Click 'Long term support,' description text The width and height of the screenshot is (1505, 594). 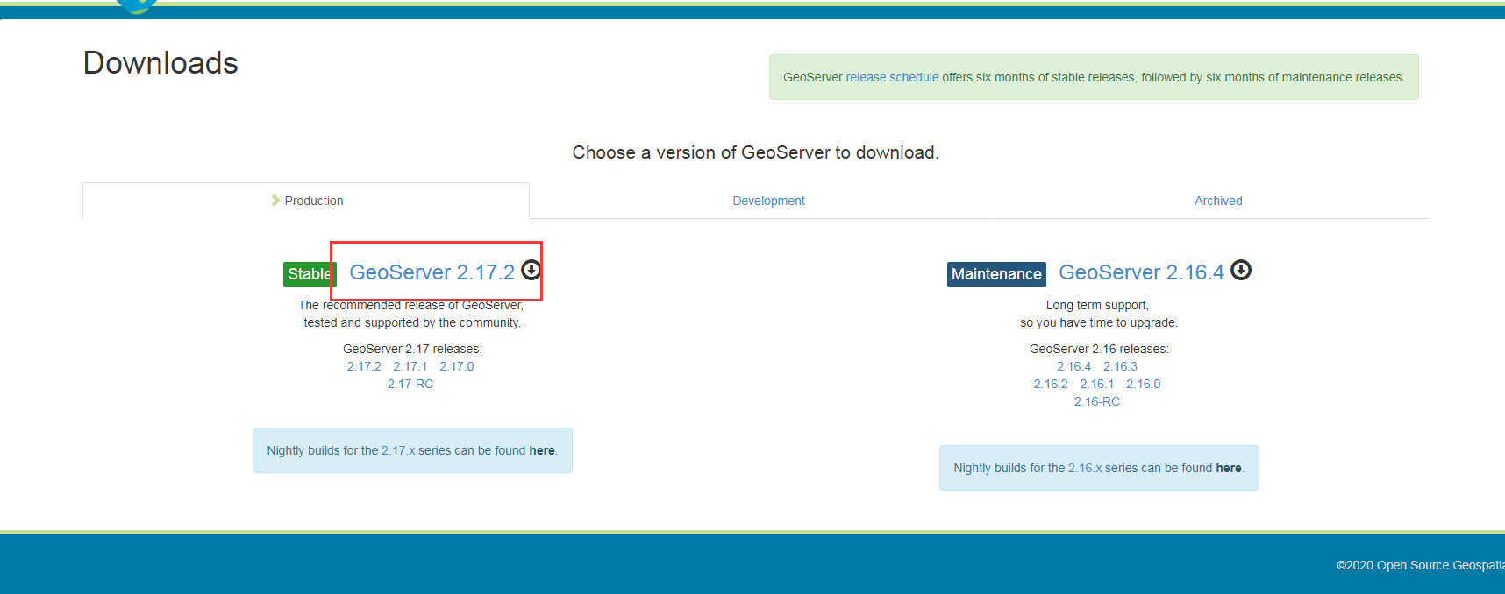(x=1097, y=305)
